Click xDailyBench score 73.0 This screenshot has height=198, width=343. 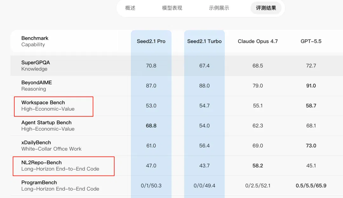(311, 146)
